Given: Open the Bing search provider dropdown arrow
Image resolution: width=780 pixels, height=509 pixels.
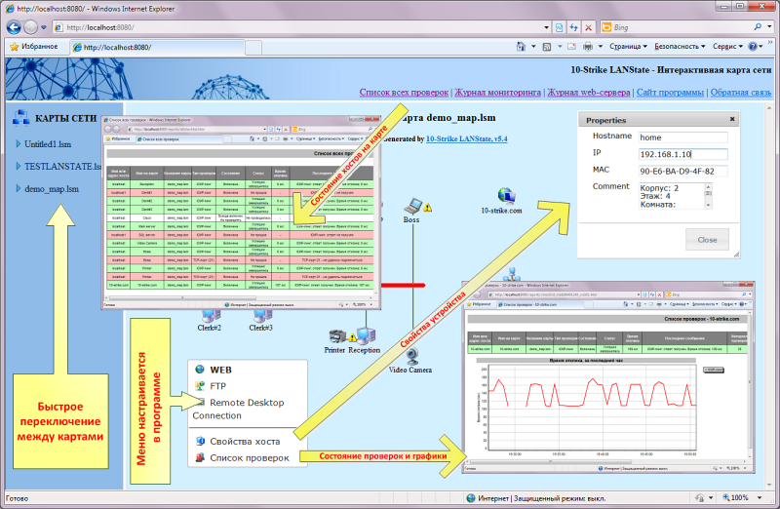Looking at the screenshot, I should coord(769,27).
